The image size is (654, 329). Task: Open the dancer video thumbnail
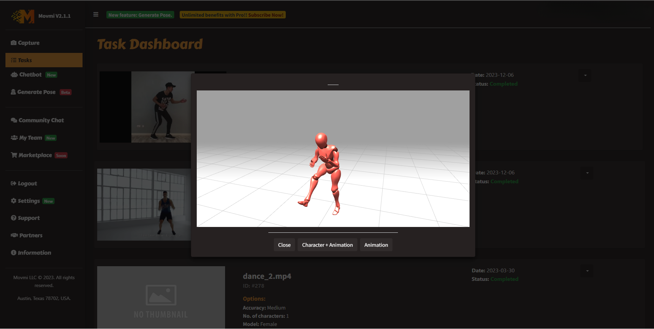coord(160,107)
